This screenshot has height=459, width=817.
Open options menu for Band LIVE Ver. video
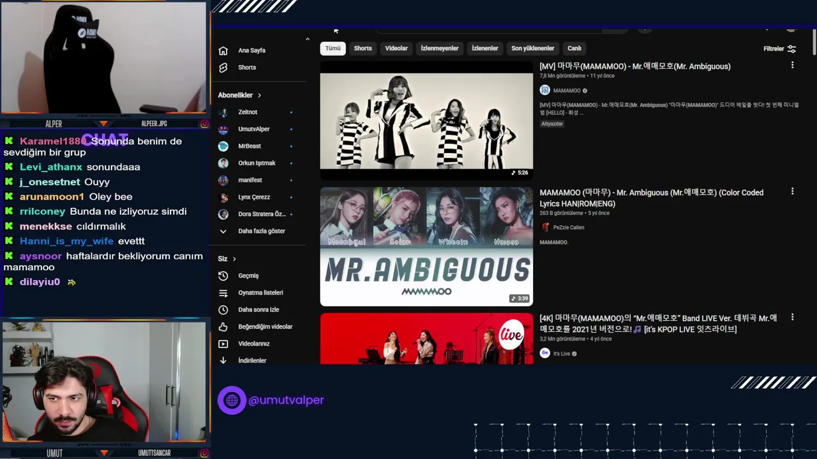point(792,317)
